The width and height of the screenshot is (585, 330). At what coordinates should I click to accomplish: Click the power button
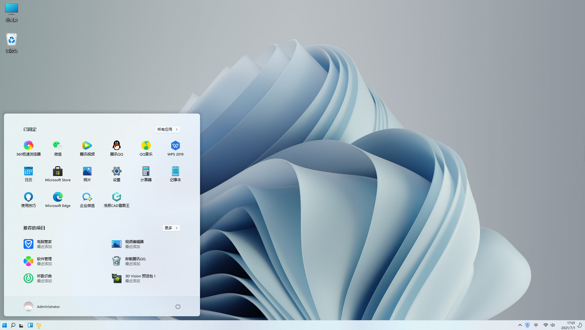point(178,306)
